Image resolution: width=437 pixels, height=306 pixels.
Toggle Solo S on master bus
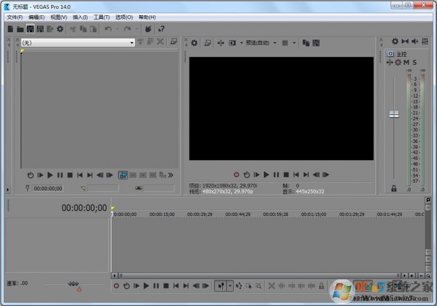[415, 62]
